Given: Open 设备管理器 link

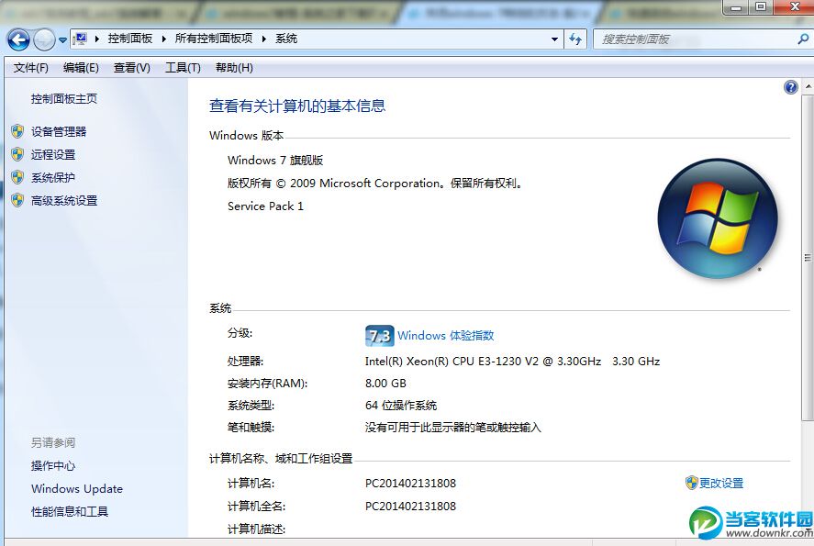Looking at the screenshot, I should (59, 132).
